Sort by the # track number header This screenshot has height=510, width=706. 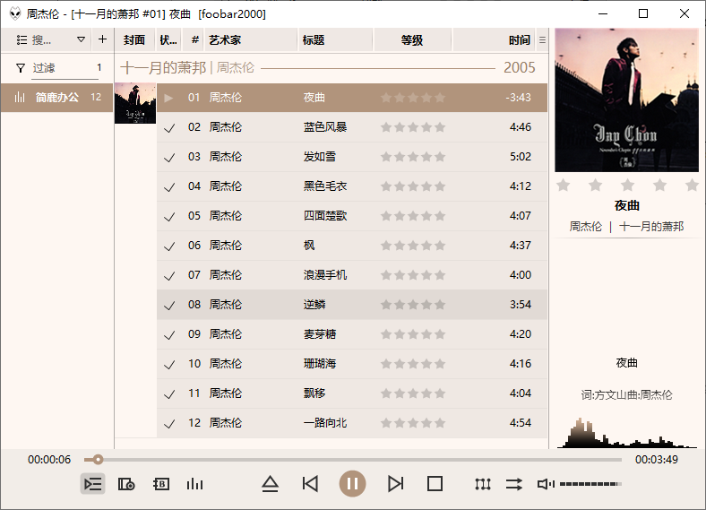click(194, 40)
